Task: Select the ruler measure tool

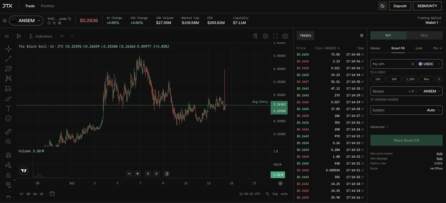Action: (8, 132)
